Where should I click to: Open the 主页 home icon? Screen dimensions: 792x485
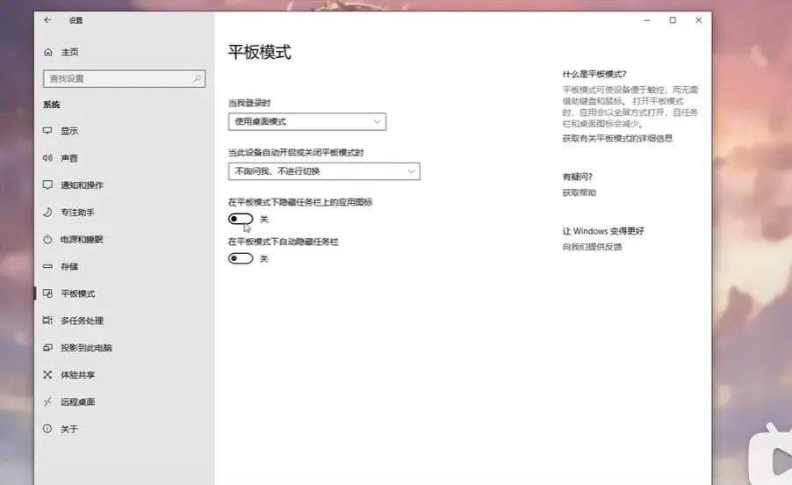48,52
